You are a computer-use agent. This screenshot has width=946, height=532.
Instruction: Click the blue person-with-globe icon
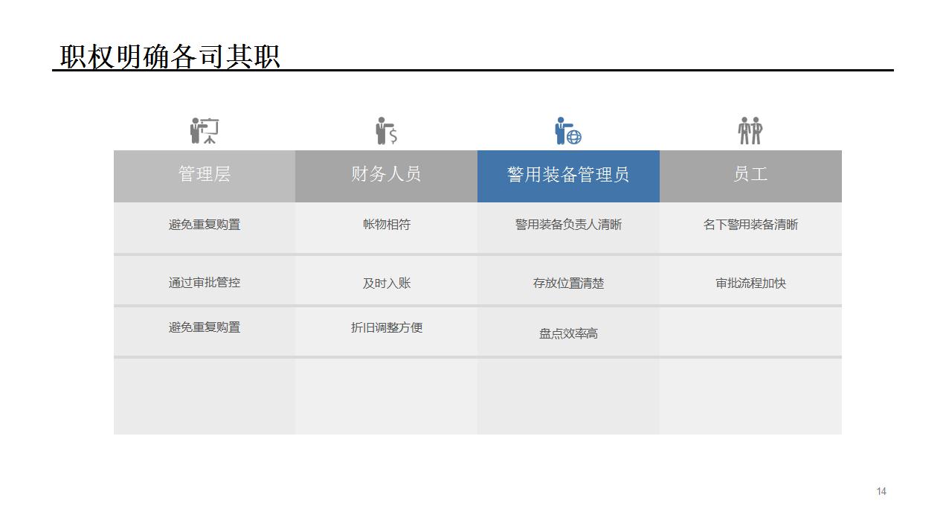point(568,130)
